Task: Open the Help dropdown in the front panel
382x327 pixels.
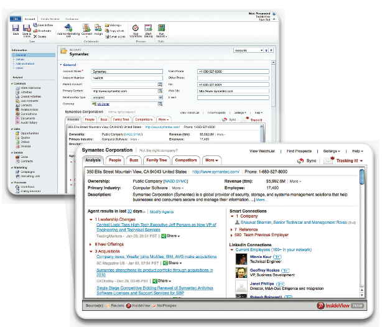Action: [x=358, y=151]
